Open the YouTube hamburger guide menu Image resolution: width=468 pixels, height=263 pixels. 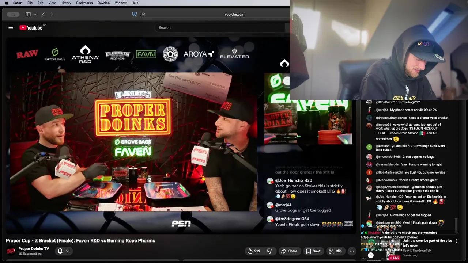(11, 27)
